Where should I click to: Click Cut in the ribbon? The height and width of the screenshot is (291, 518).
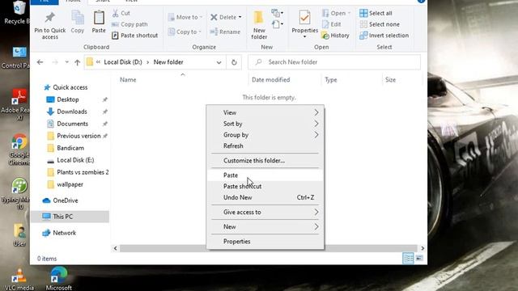click(x=121, y=13)
